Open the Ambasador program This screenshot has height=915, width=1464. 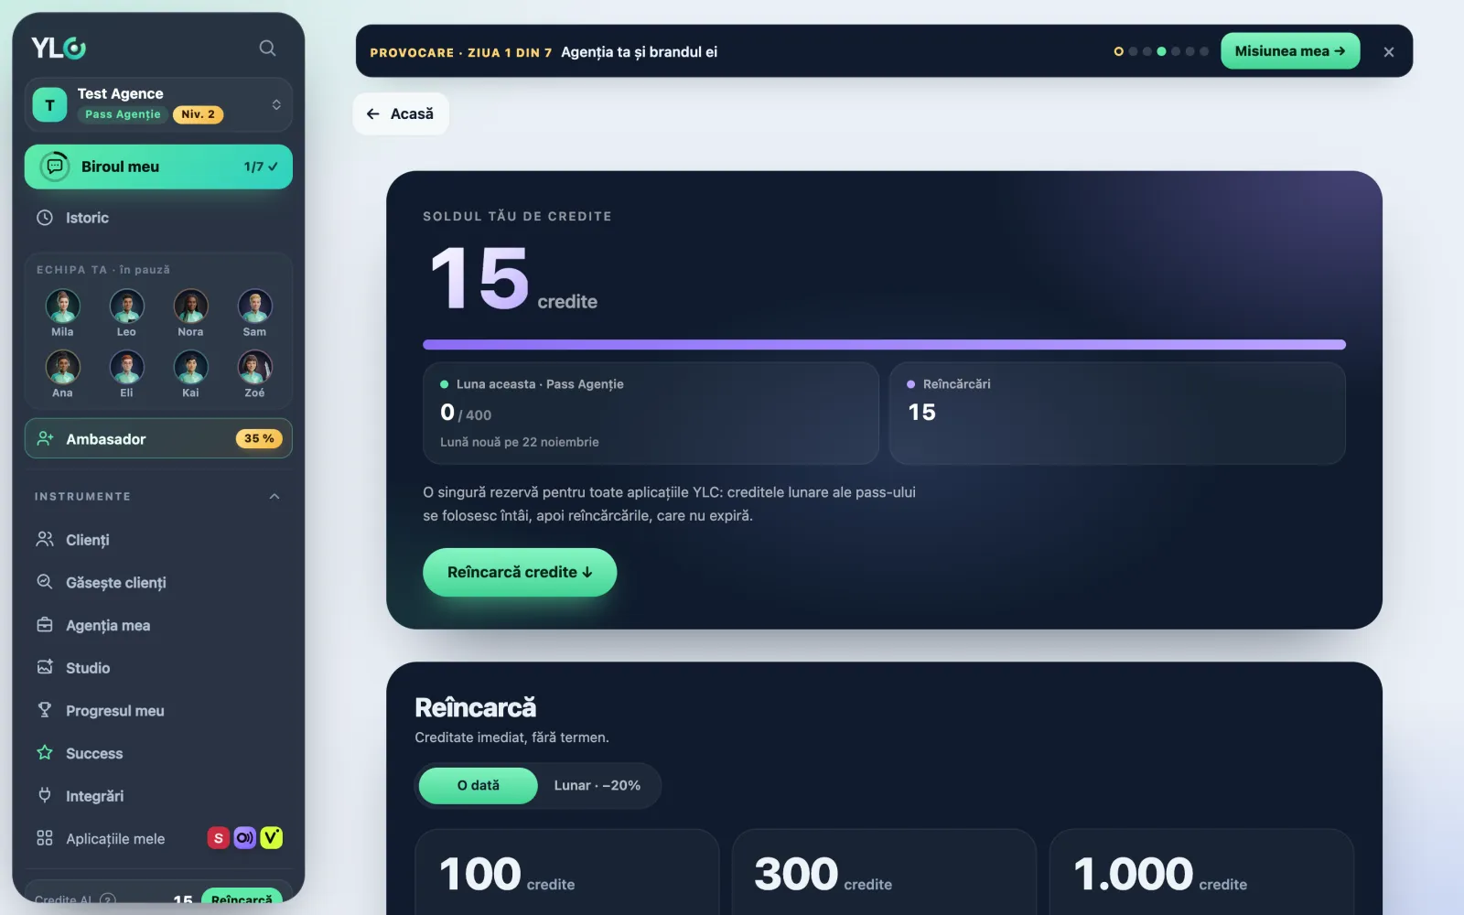point(158,438)
